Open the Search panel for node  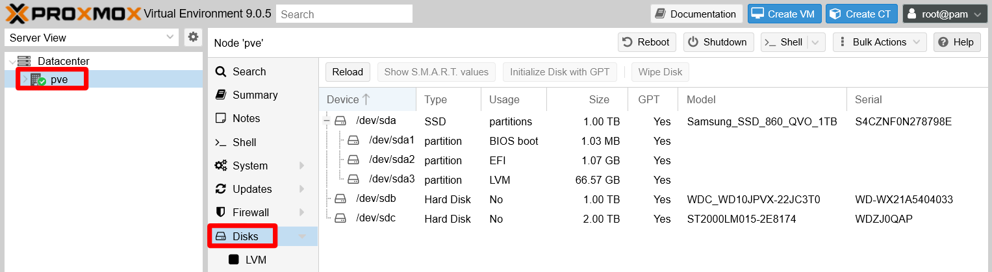click(262, 71)
